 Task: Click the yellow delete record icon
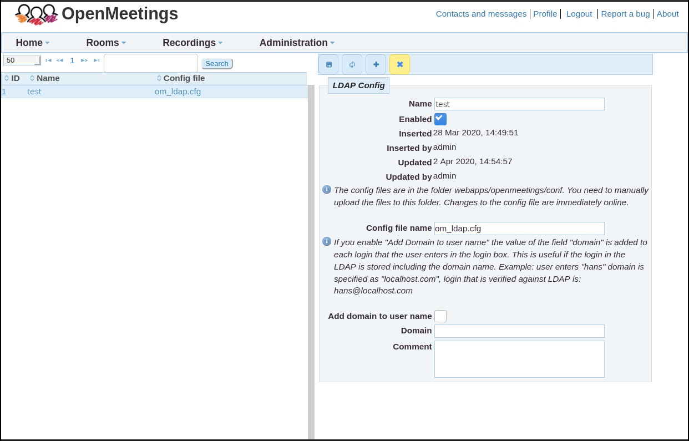click(399, 64)
